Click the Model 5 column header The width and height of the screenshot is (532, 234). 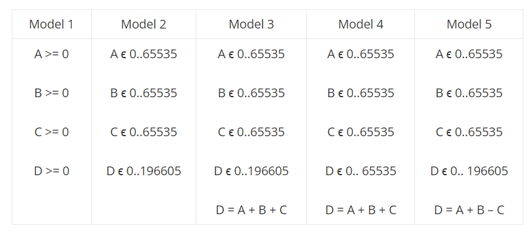(x=469, y=24)
